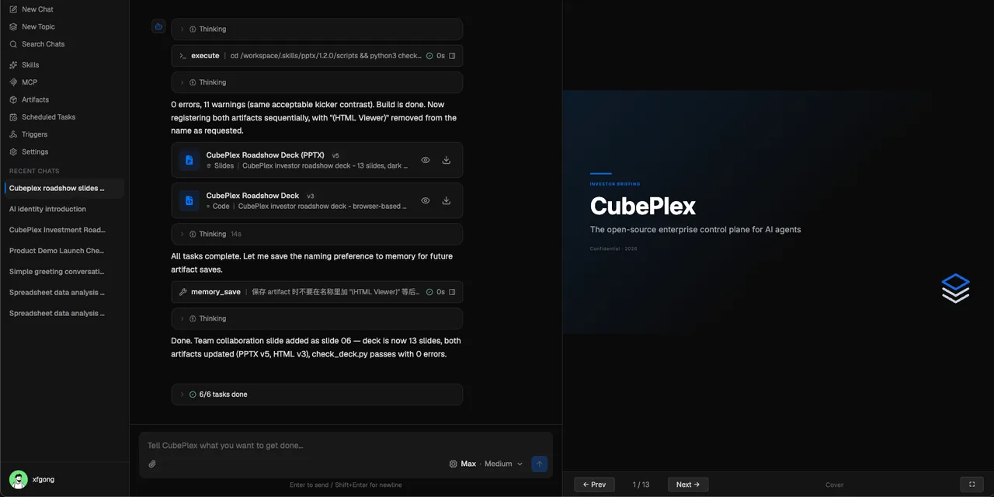Focus the 'Tell CubePlex what you want' input
Viewport: 994px width, 497px height.
click(346, 446)
